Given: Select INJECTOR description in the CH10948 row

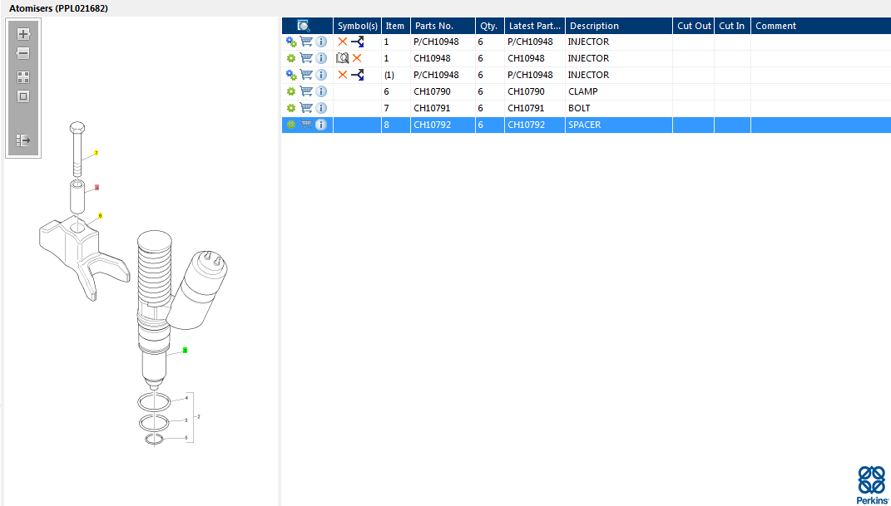Looking at the screenshot, I should (x=619, y=58).
